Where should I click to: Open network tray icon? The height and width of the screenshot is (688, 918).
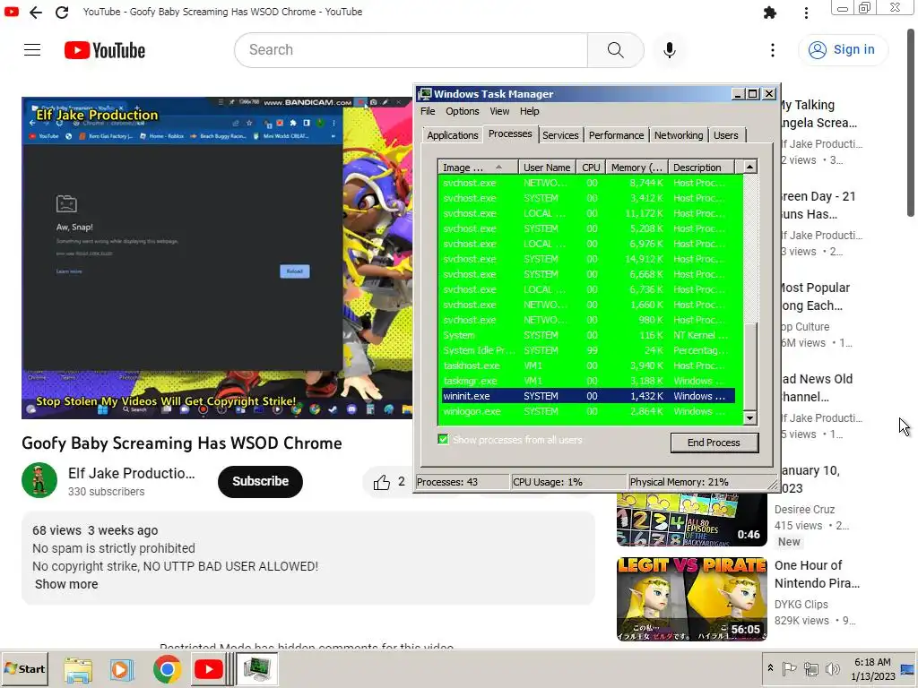click(810, 668)
